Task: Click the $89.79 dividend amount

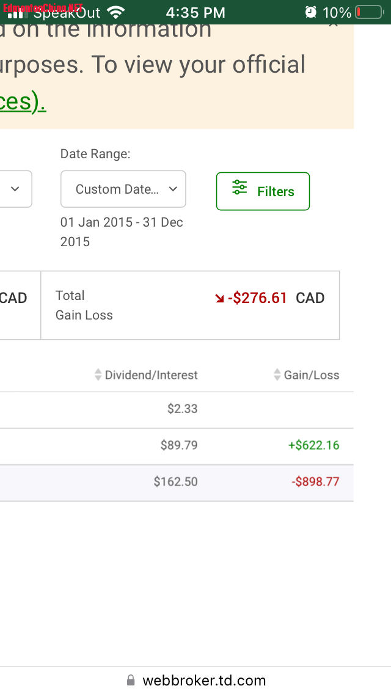Action: (179, 445)
